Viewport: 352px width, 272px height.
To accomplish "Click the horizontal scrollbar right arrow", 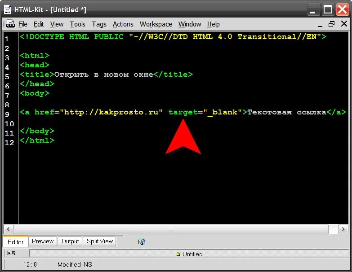I will (x=343, y=229).
